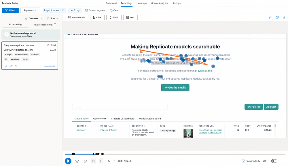Open the Google Analytics tab
Viewport: 288px width, 166px height.
[x=160, y=3]
